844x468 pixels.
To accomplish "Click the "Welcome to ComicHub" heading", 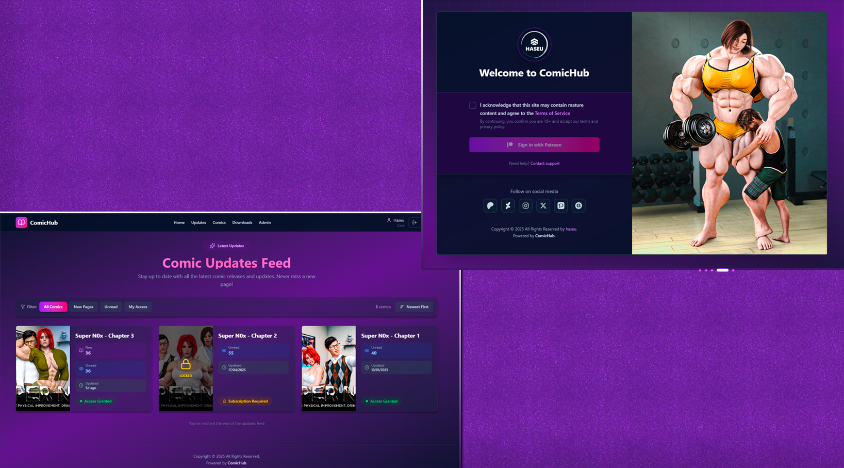I will point(534,73).
